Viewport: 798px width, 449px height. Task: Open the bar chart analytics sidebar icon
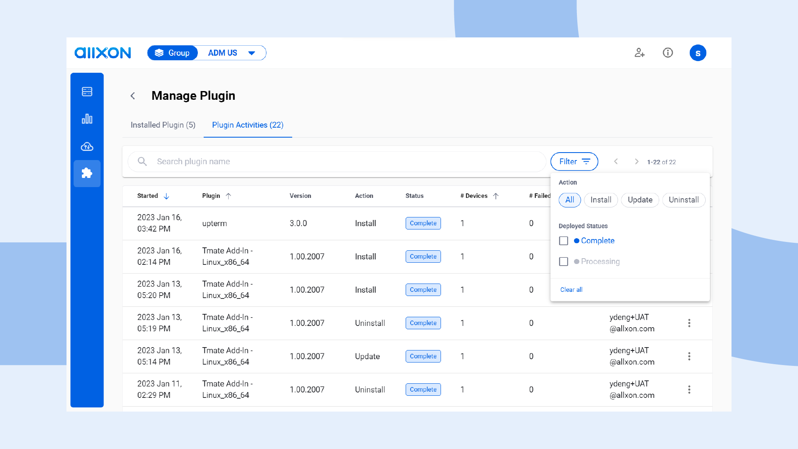pos(87,119)
